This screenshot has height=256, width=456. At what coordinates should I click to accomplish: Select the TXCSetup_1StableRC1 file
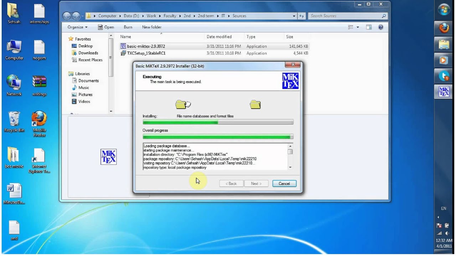146,53
